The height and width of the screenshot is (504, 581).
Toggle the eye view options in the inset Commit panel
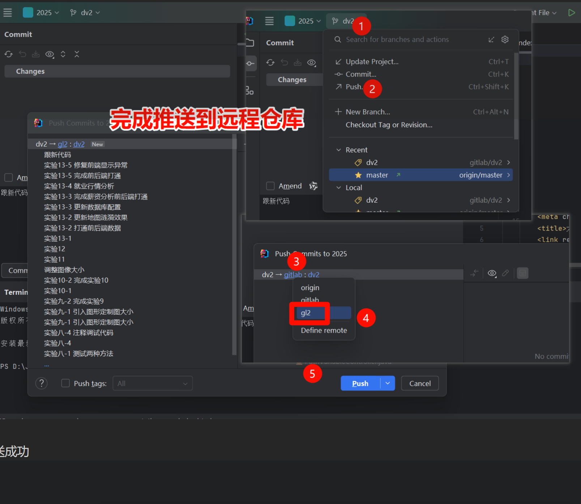[x=312, y=63]
